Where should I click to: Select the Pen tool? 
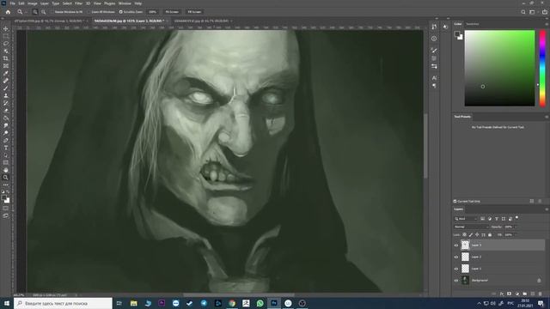6,141
